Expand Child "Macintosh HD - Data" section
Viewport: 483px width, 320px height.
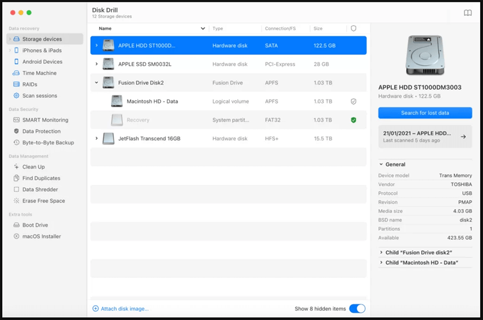click(382, 263)
